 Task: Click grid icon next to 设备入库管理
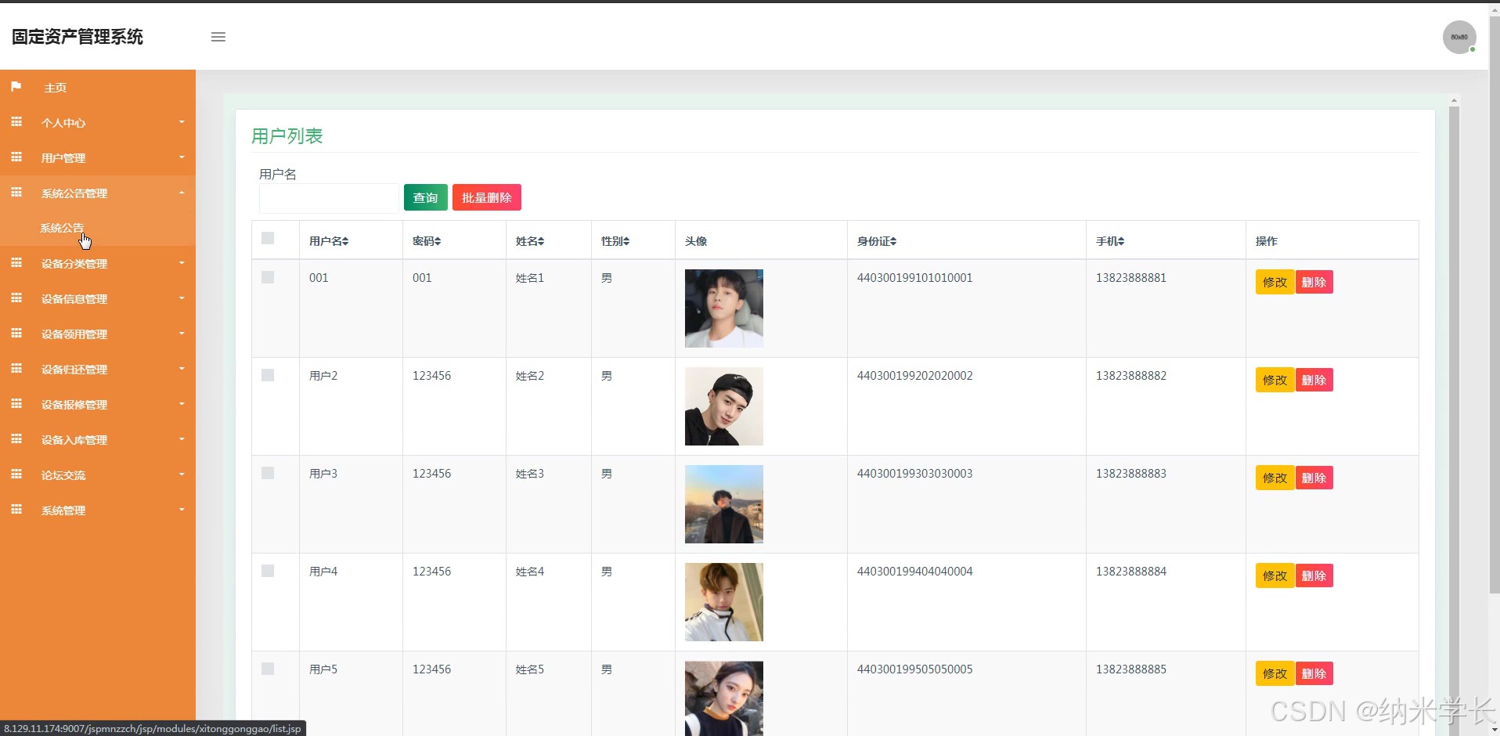(16, 438)
